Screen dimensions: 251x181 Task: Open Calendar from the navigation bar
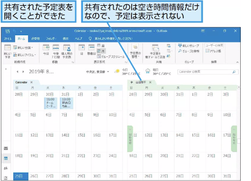pos(6,158)
